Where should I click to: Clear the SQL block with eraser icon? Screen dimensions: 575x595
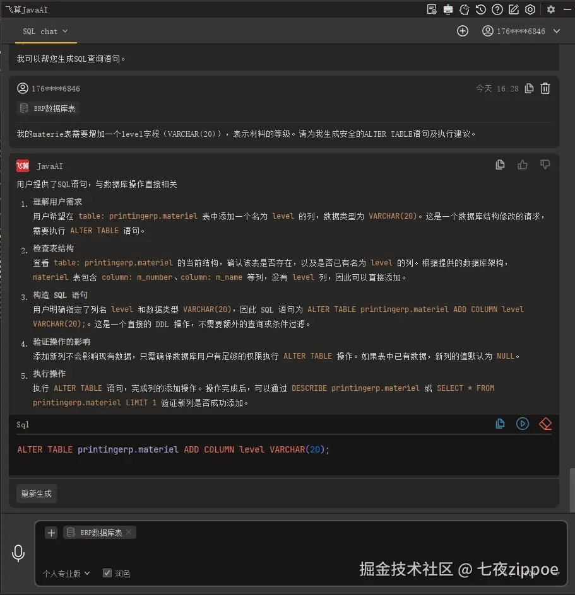[x=545, y=424]
